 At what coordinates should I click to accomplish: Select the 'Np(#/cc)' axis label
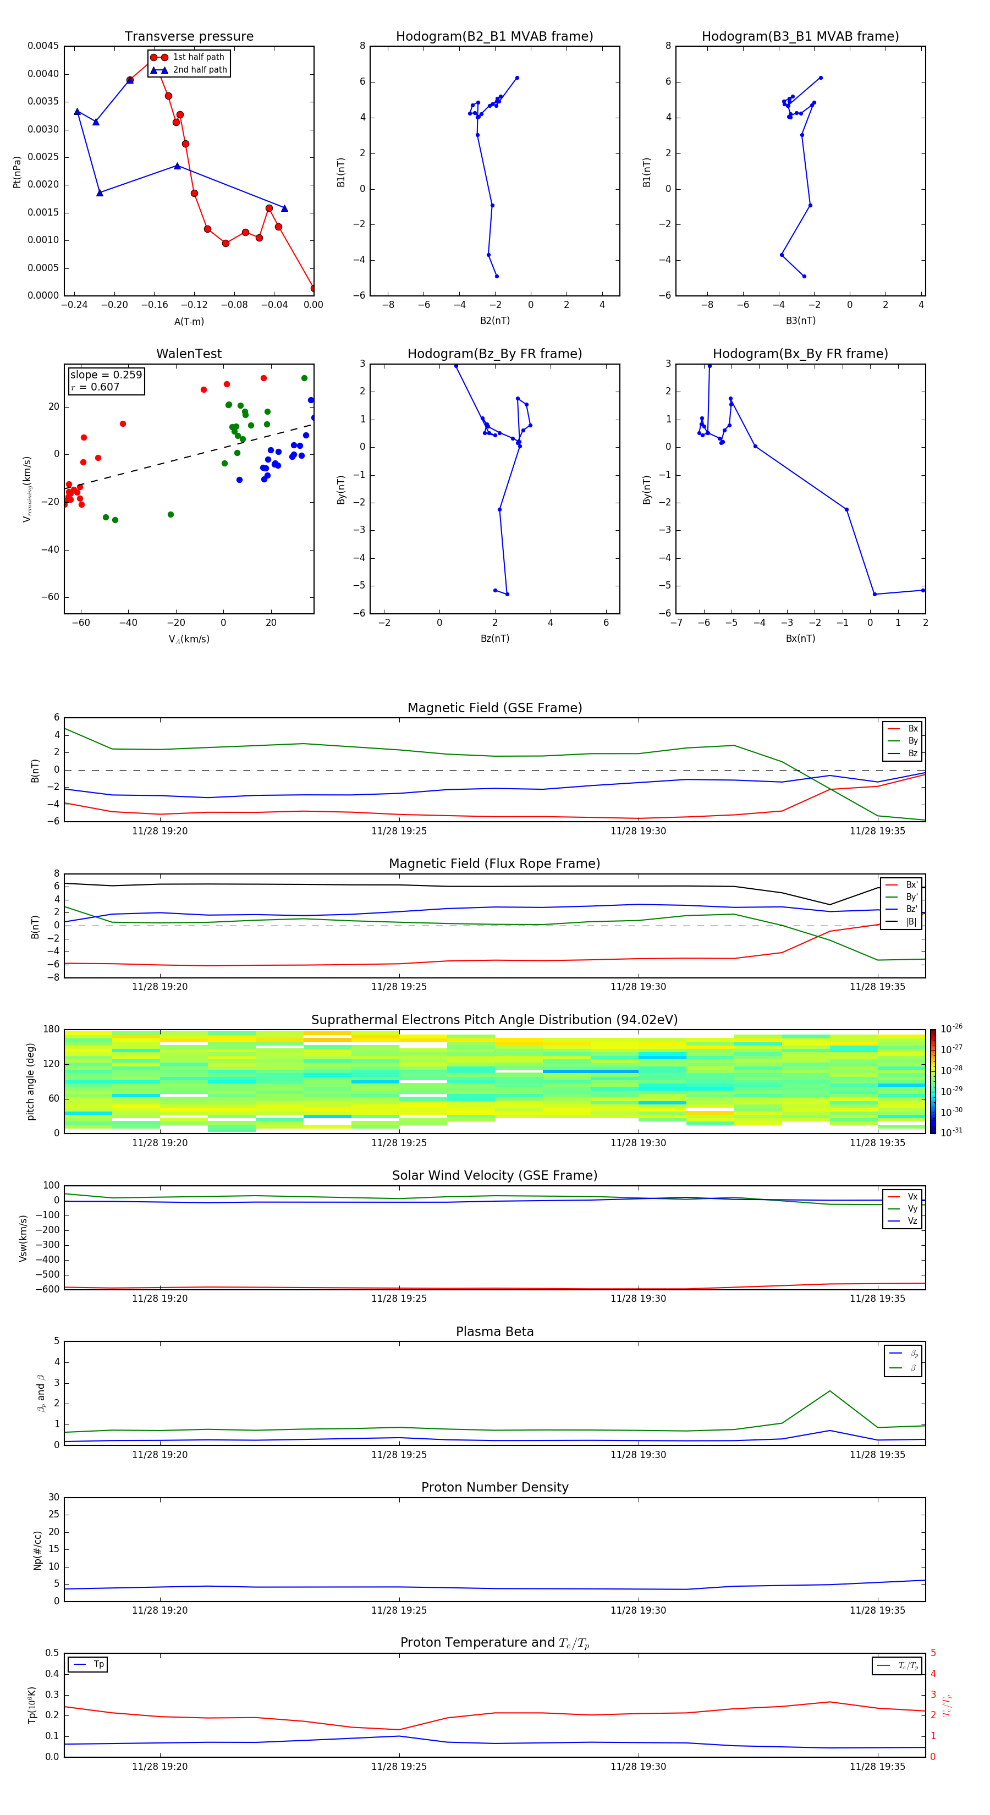[x=37, y=1550]
